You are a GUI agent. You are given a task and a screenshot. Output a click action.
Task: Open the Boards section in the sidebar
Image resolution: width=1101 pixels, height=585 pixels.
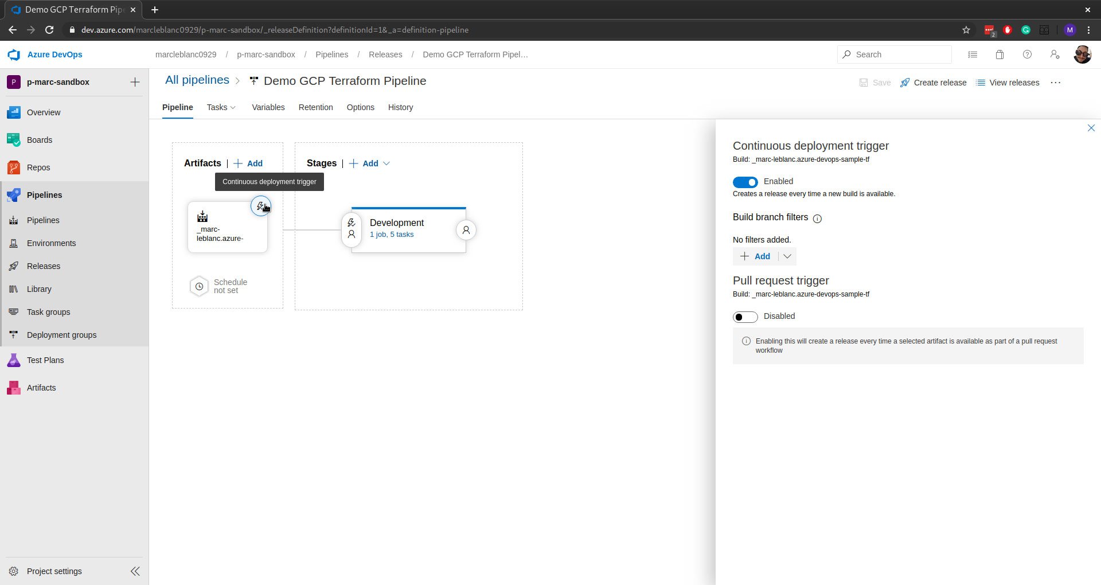(39, 139)
